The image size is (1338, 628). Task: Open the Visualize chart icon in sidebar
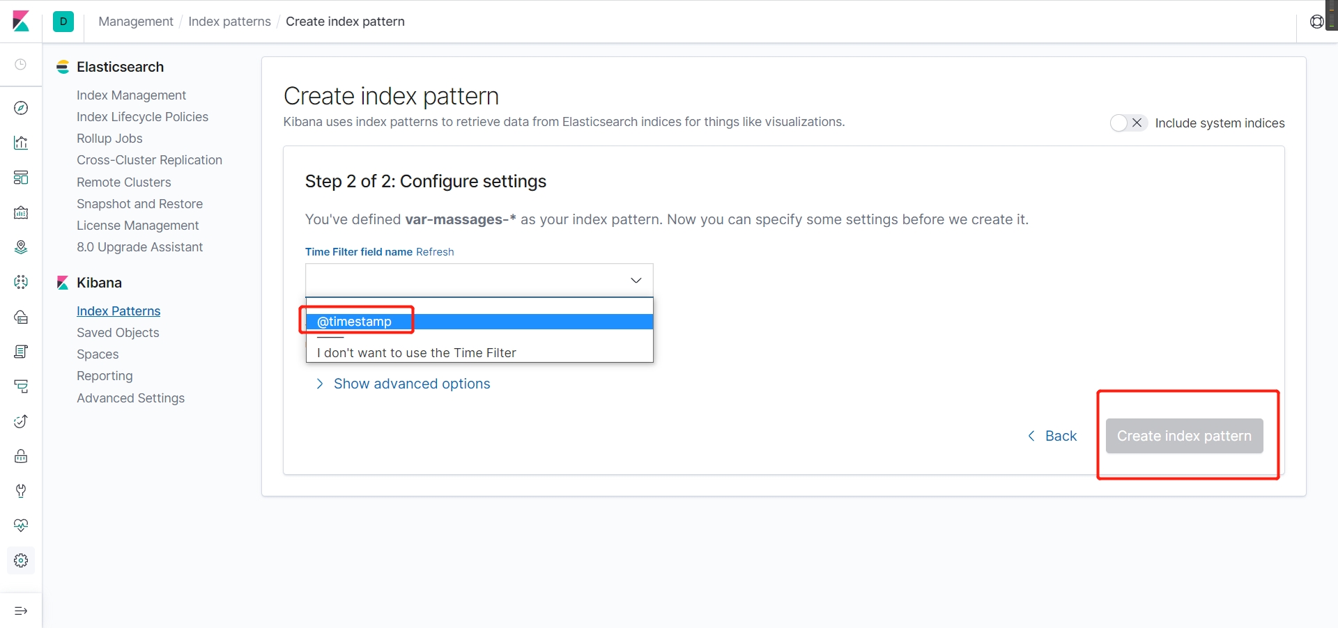tap(21, 143)
